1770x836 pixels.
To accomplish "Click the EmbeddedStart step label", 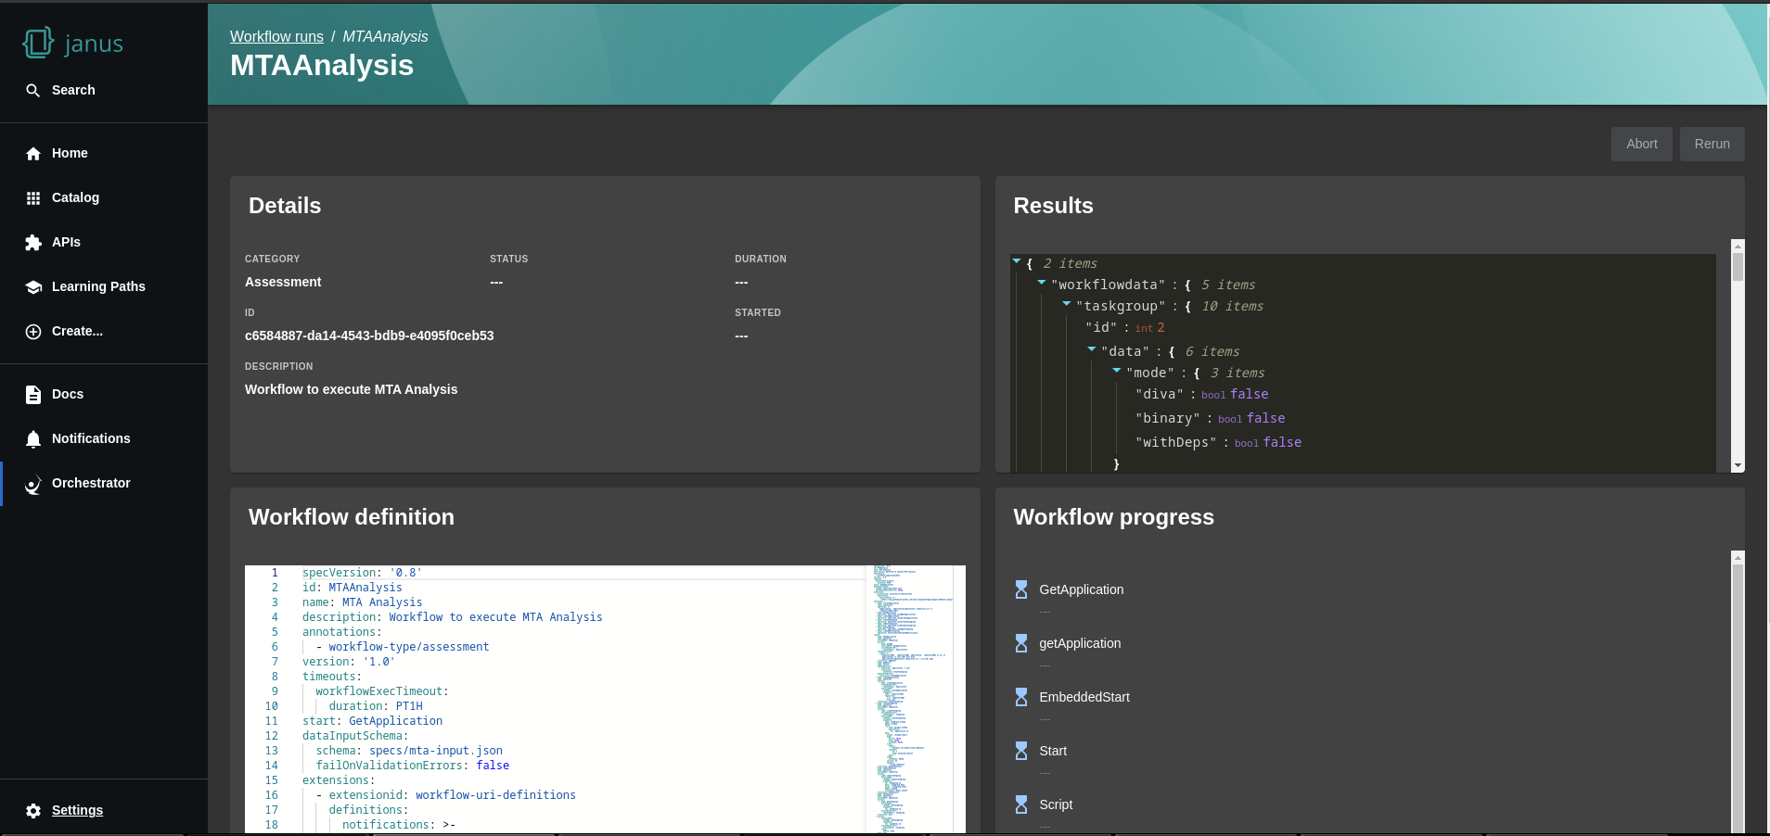I will 1084,697.
